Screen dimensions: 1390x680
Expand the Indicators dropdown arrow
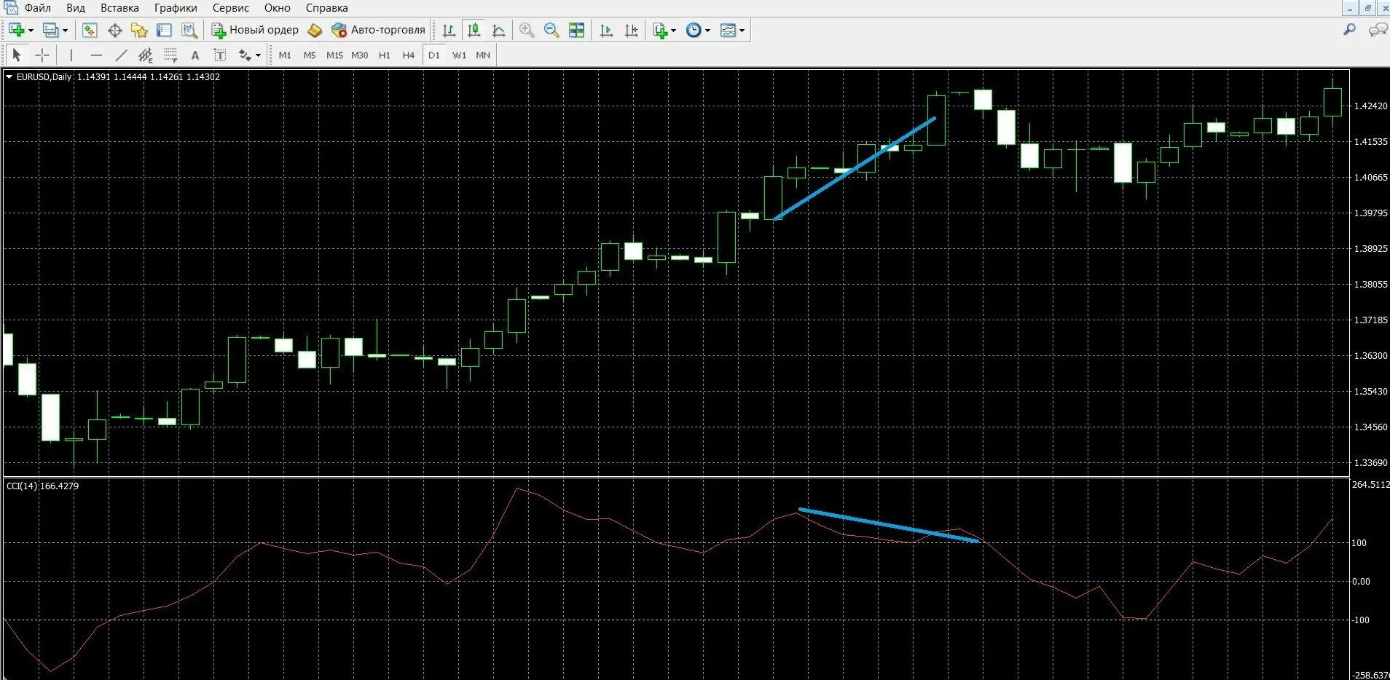pos(673,31)
